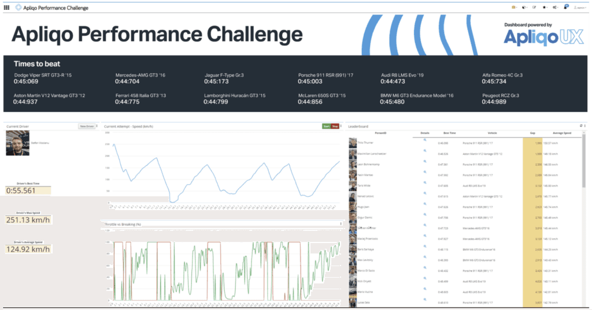Screen dimensions: 592x310
Task: Refresh the Leaderboard widget
Action: 581,126
